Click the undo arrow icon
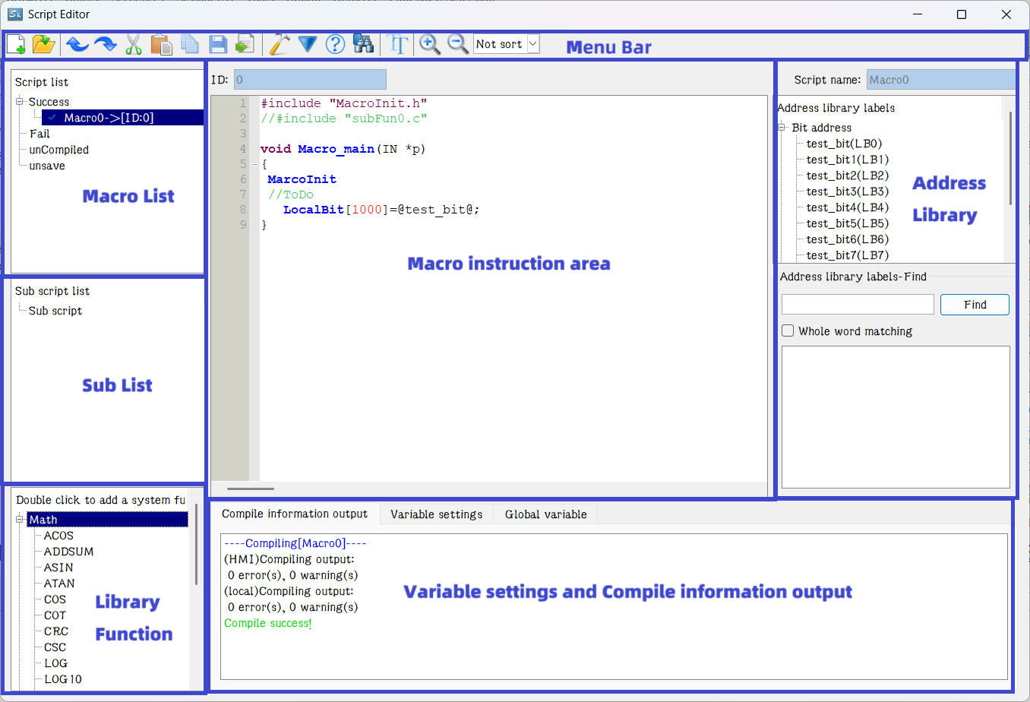Screen dimensions: 1030x702 [x=77, y=44]
